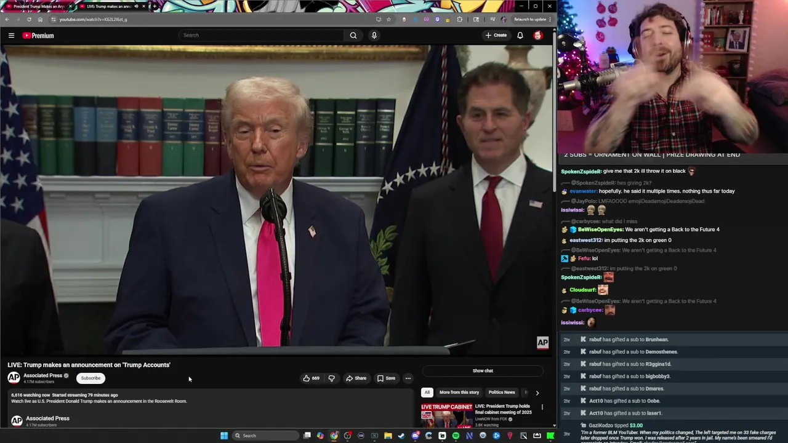
Task: Open Task View in the taskbar
Action: coord(307,436)
